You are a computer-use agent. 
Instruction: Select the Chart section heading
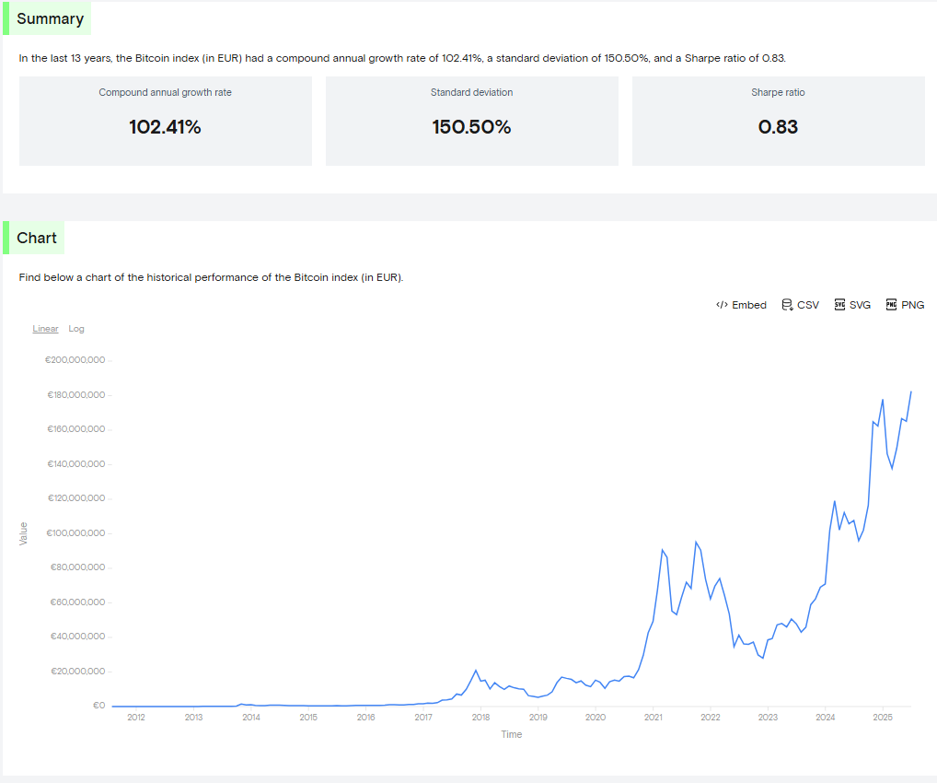coord(37,238)
